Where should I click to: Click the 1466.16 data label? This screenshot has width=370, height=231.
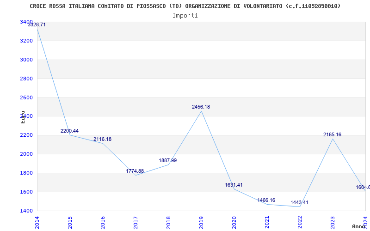pyautogui.click(x=266, y=201)
